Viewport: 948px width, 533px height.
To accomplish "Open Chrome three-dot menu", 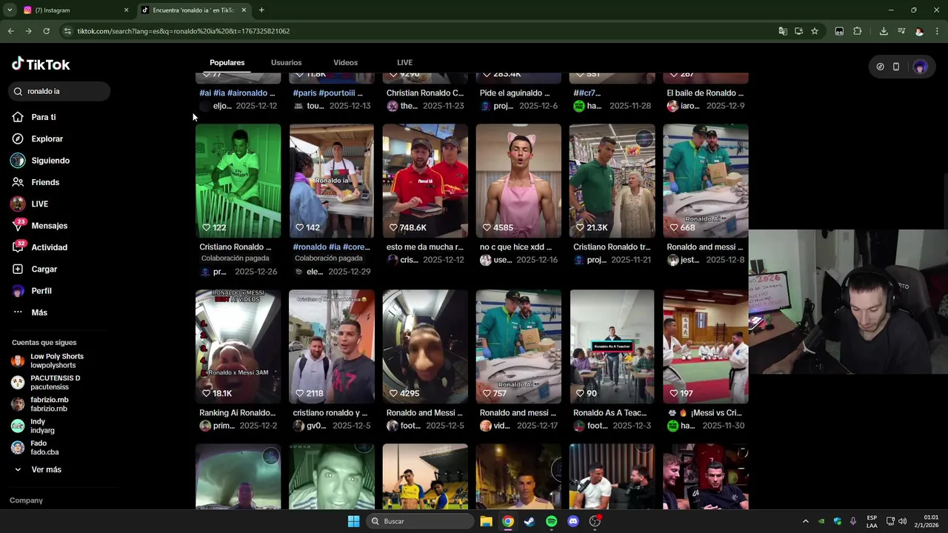I will 937,31.
